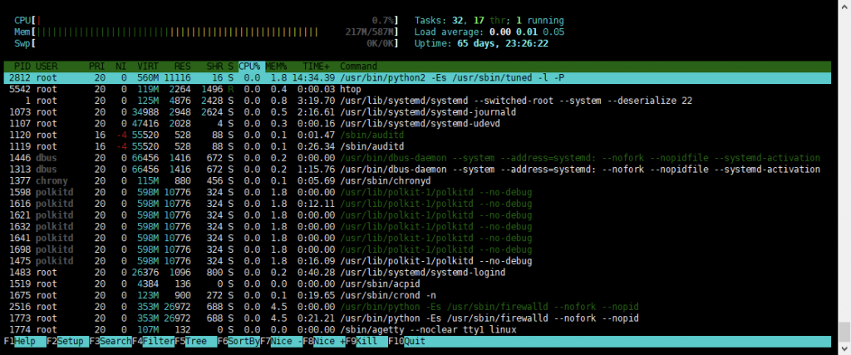This screenshot has height=355, width=851.
Task: Select the firewalld row with PID 2516
Action: 417,306
